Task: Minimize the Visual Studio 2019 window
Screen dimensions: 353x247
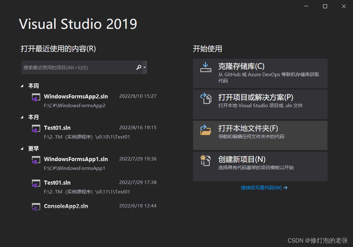Action: click(x=306, y=6)
